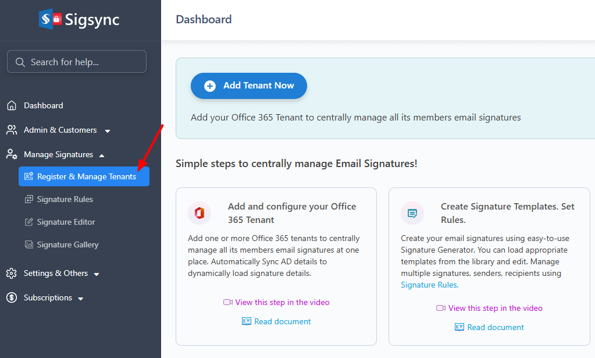
Task: Click the Office 365 tenant card icon
Action: coord(199,213)
